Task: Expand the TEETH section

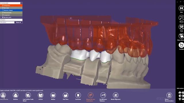Action: pyautogui.click(x=1, y=20)
